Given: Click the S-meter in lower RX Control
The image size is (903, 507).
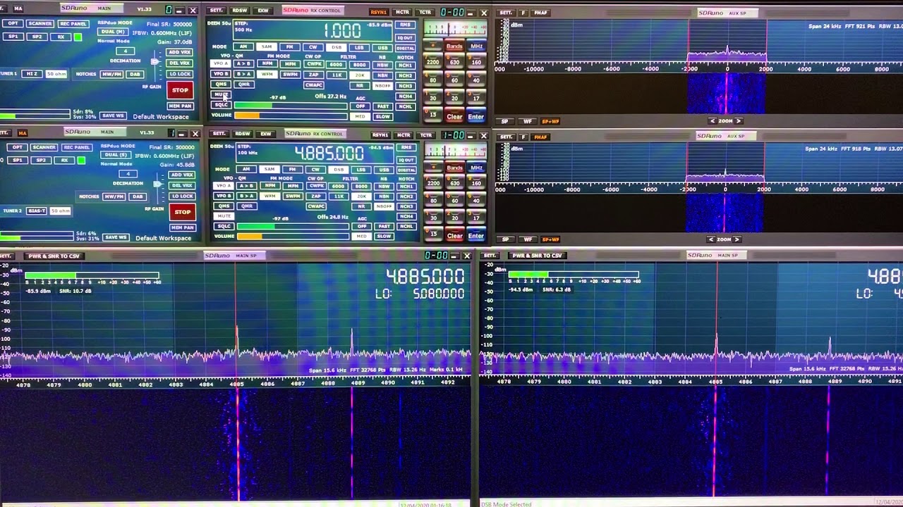Looking at the screenshot, I should click(x=455, y=151).
